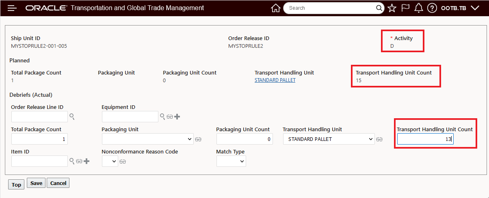The height and width of the screenshot is (198, 489).
Task: Open the STANDARD PALLET link
Action: click(x=275, y=80)
